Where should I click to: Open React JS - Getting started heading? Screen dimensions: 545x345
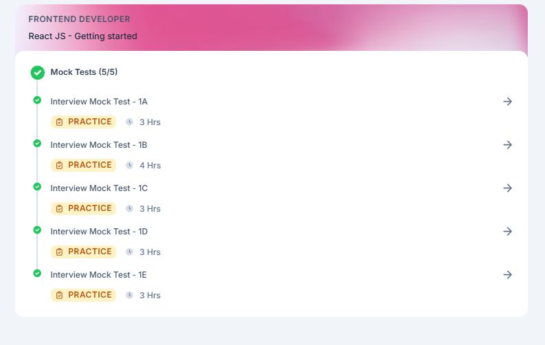coord(82,36)
